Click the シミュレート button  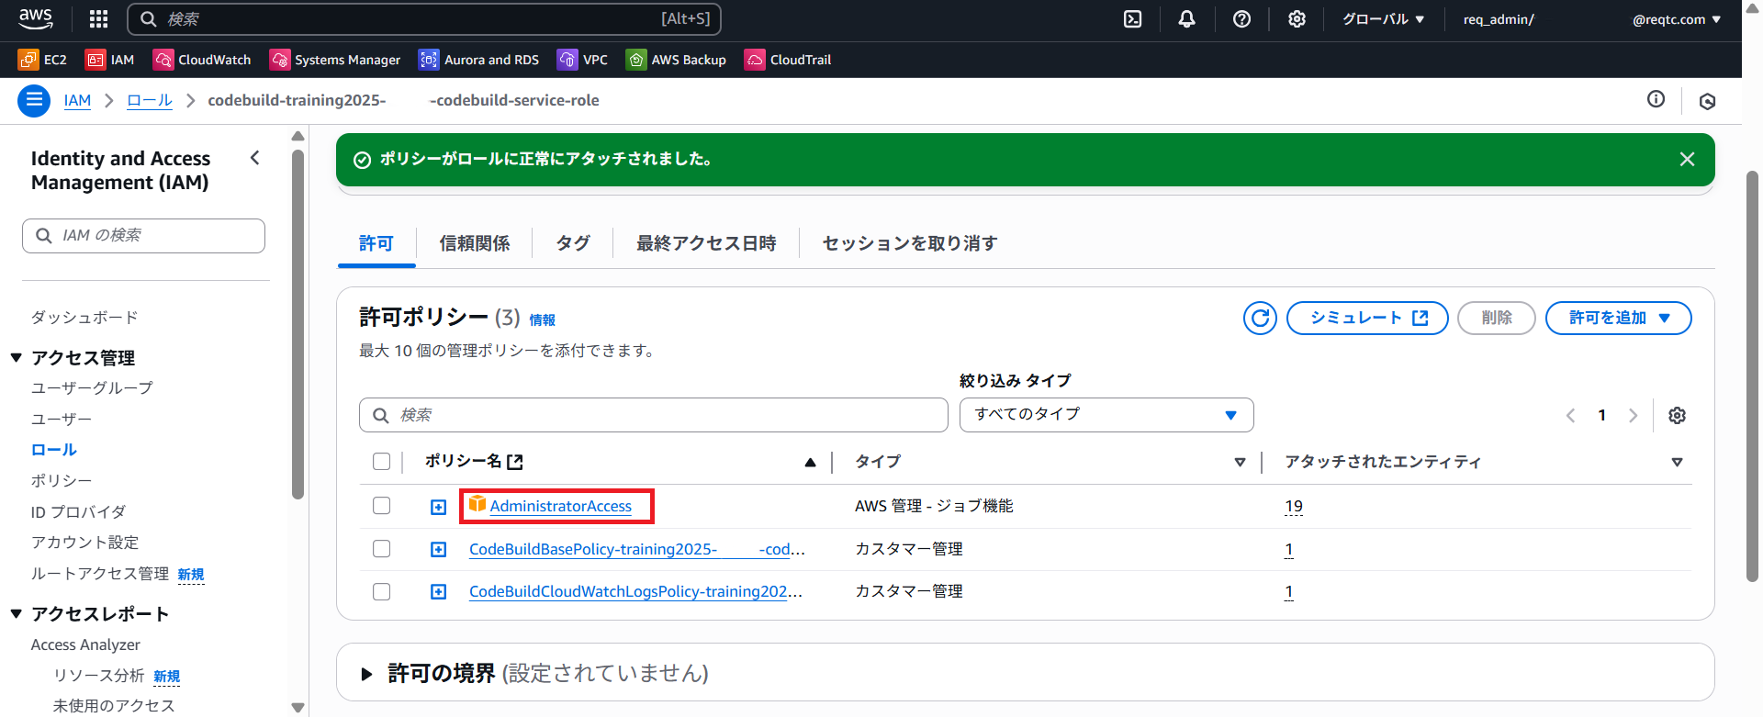[x=1367, y=318]
